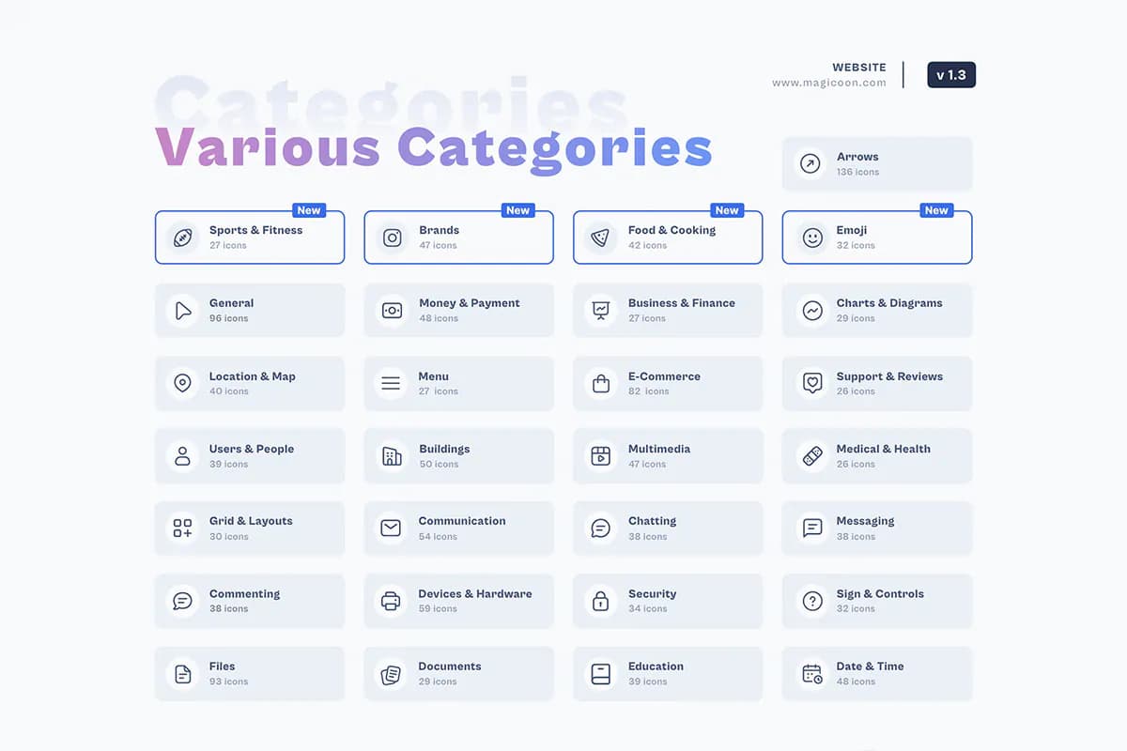1127x751 pixels.
Task: Select the Grid & Layouts squares icon
Action: pyautogui.click(x=183, y=529)
